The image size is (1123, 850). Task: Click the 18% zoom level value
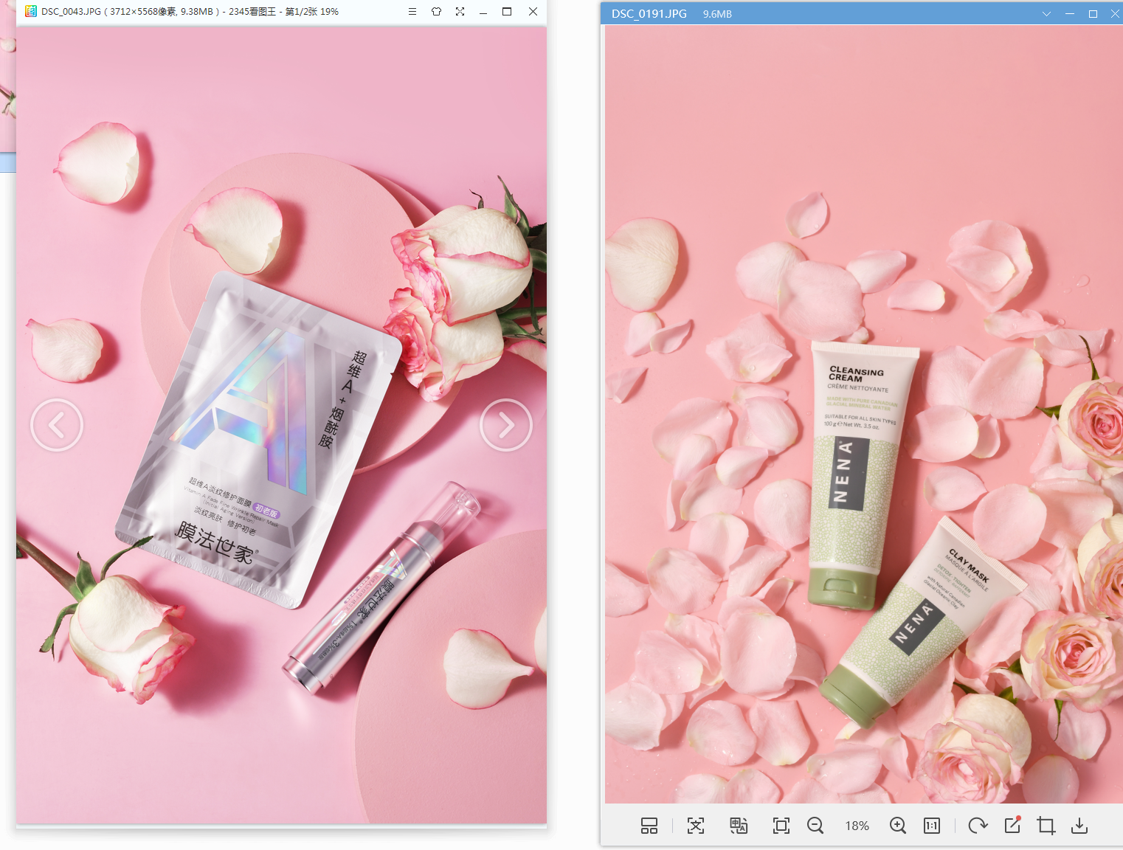pyautogui.click(x=857, y=826)
